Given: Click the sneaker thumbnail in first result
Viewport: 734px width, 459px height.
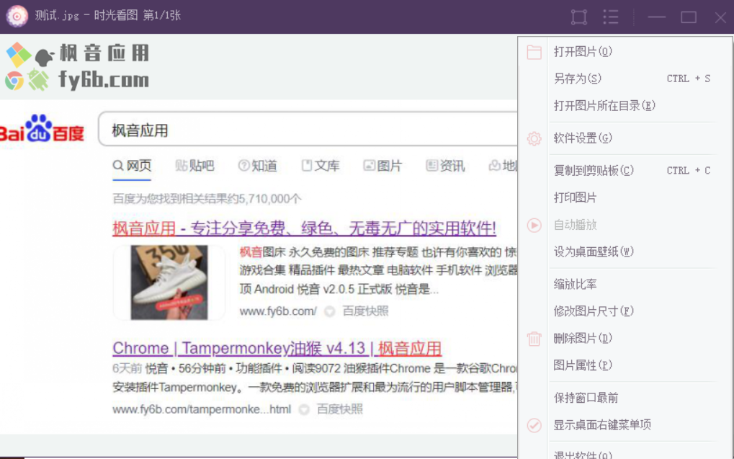Looking at the screenshot, I should coord(169,282).
